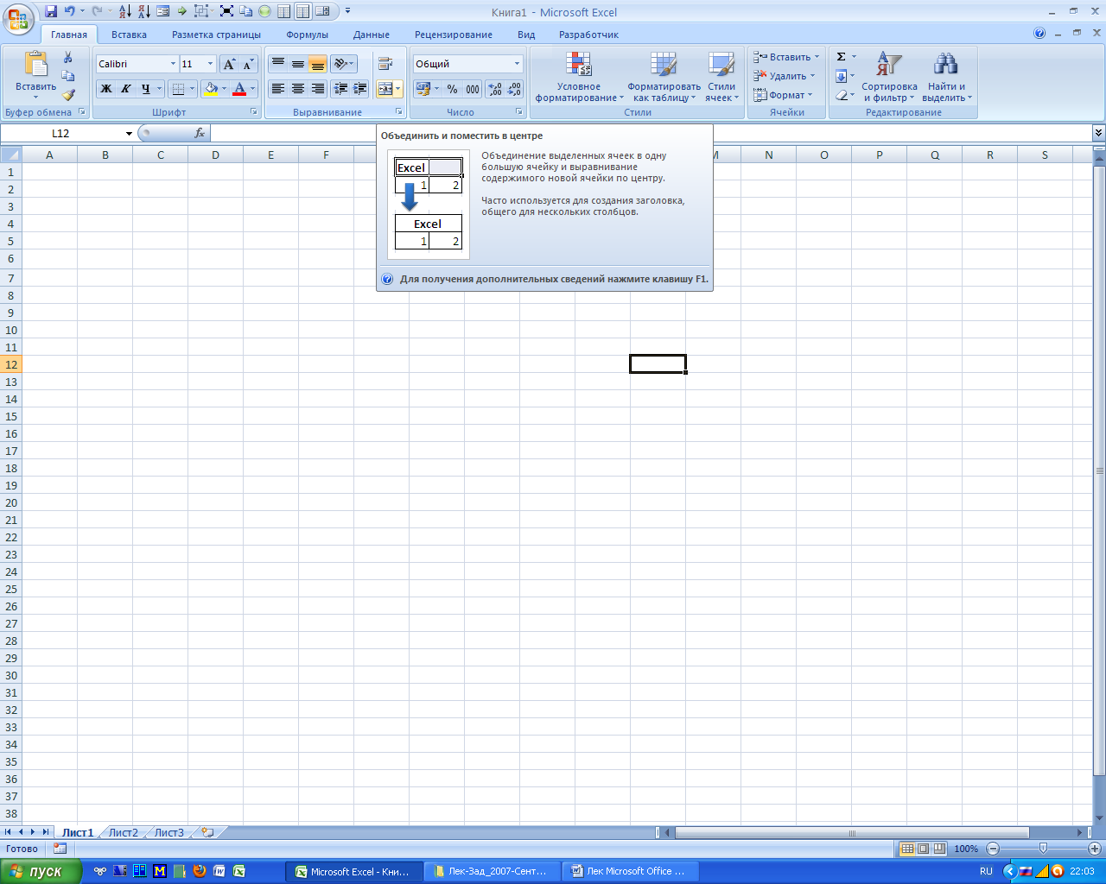1106x884 pixels.
Task: Decrease cell indent
Action: pos(340,88)
